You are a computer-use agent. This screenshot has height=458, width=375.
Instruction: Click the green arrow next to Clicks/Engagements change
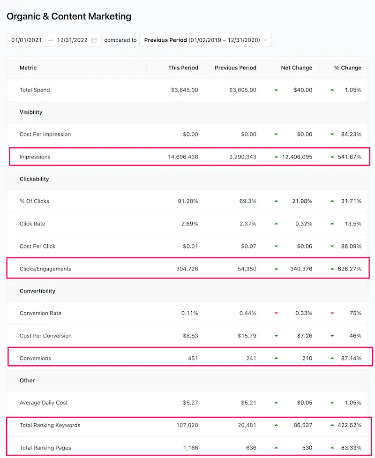276,269
